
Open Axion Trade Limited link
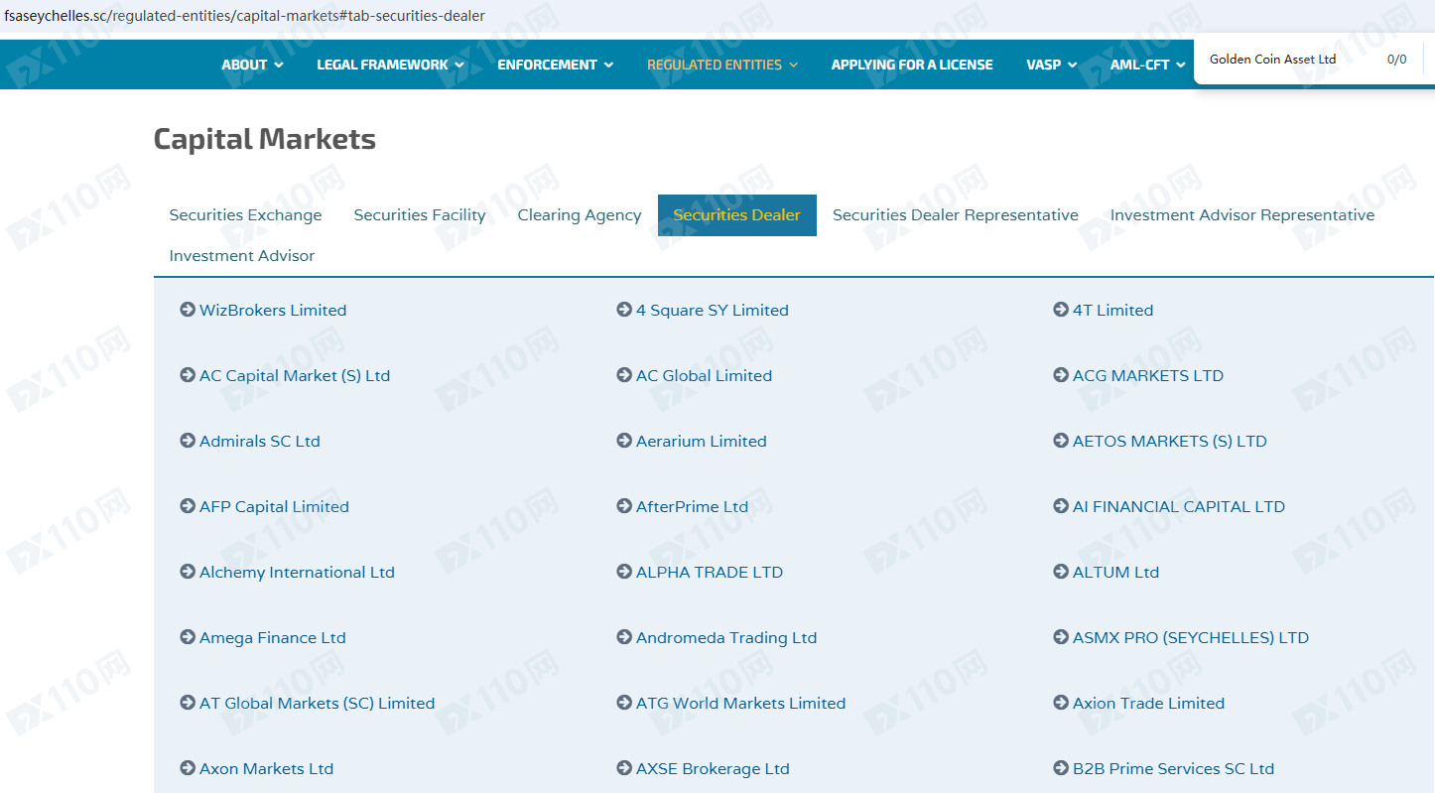point(1149,703)
